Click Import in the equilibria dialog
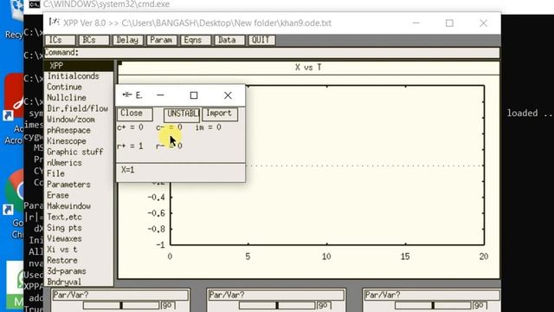 [x=220, y=114]
